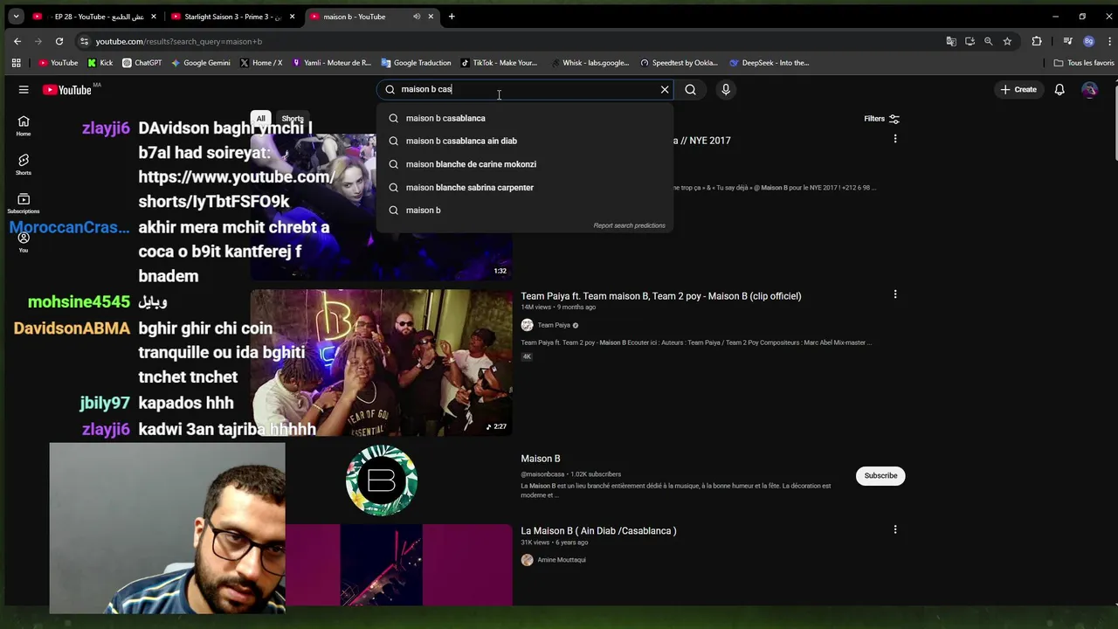This screenshot has height=629, width=1118.
Task: Open the account avatar menu
Action: (1089, 89)
